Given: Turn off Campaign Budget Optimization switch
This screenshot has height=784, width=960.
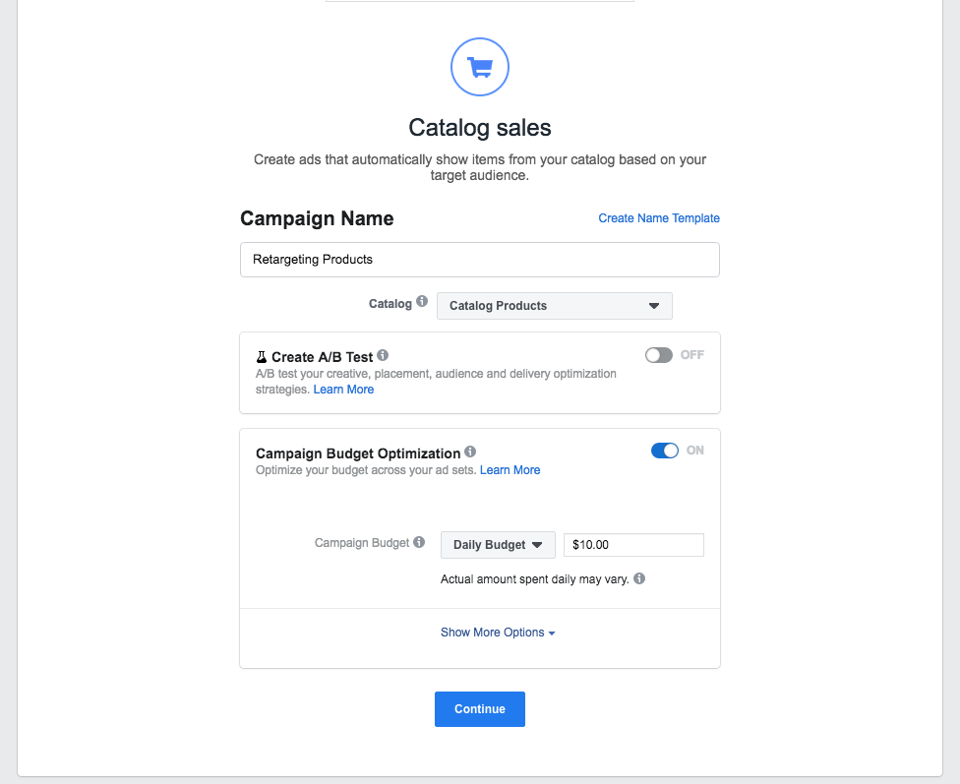Looking at the screenshot, I should [x=665, y=451].
